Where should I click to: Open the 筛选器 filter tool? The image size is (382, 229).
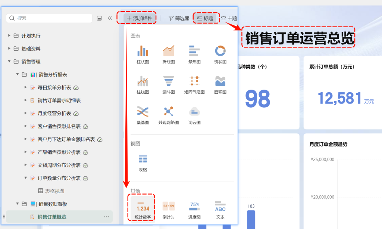179,18
